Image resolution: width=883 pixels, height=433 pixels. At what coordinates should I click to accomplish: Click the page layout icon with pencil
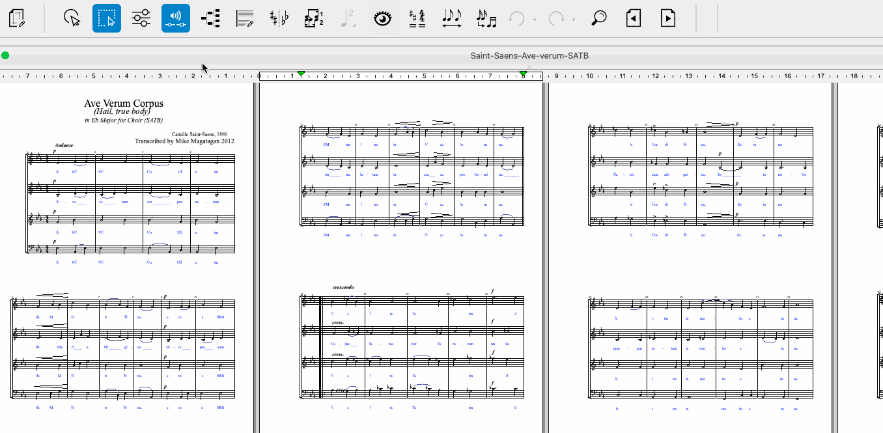[x=18, y=18]
